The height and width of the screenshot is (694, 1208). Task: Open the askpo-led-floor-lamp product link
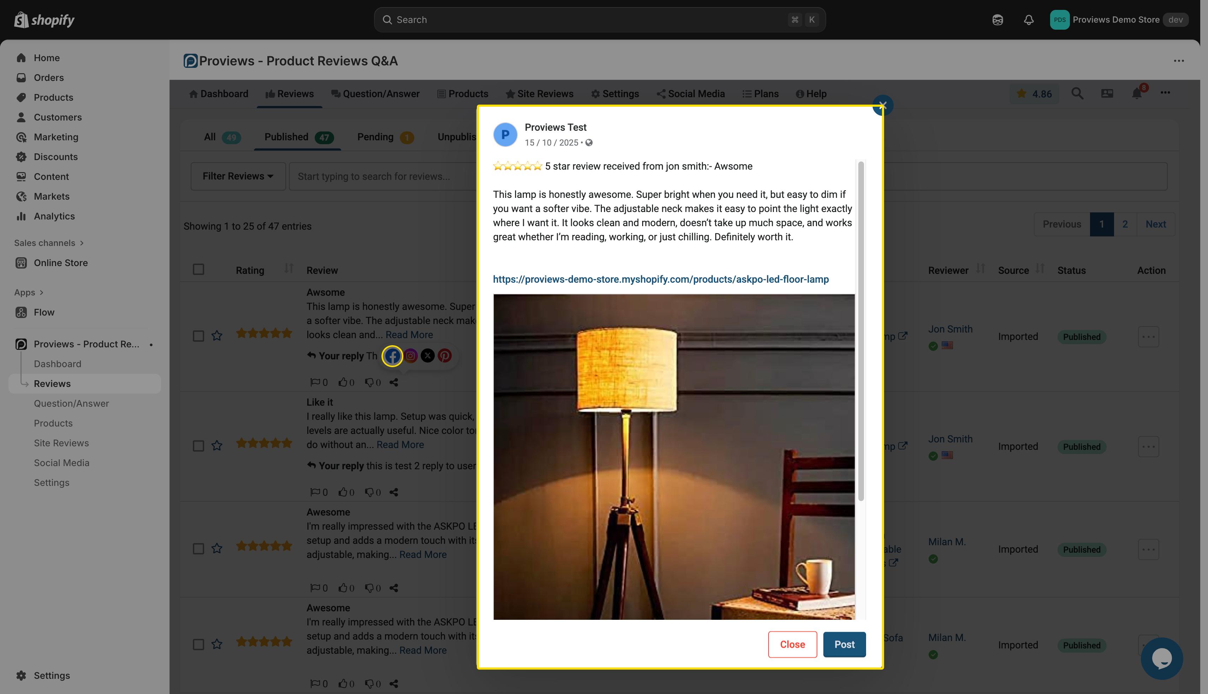click(660, 279)
